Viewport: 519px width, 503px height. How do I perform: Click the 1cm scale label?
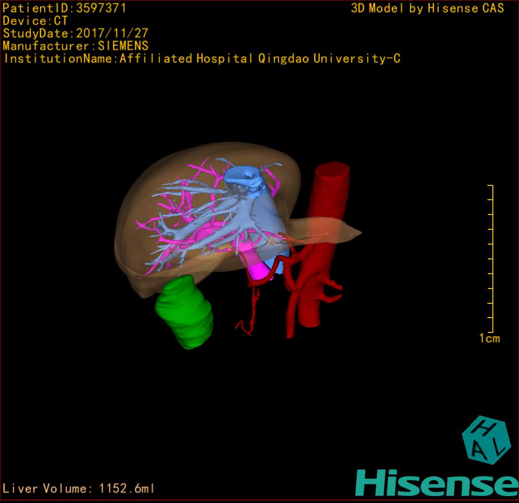(489, 338)
